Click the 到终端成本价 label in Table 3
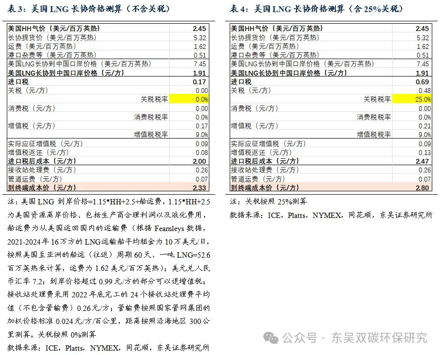The image size is (441, 355). 42,188
